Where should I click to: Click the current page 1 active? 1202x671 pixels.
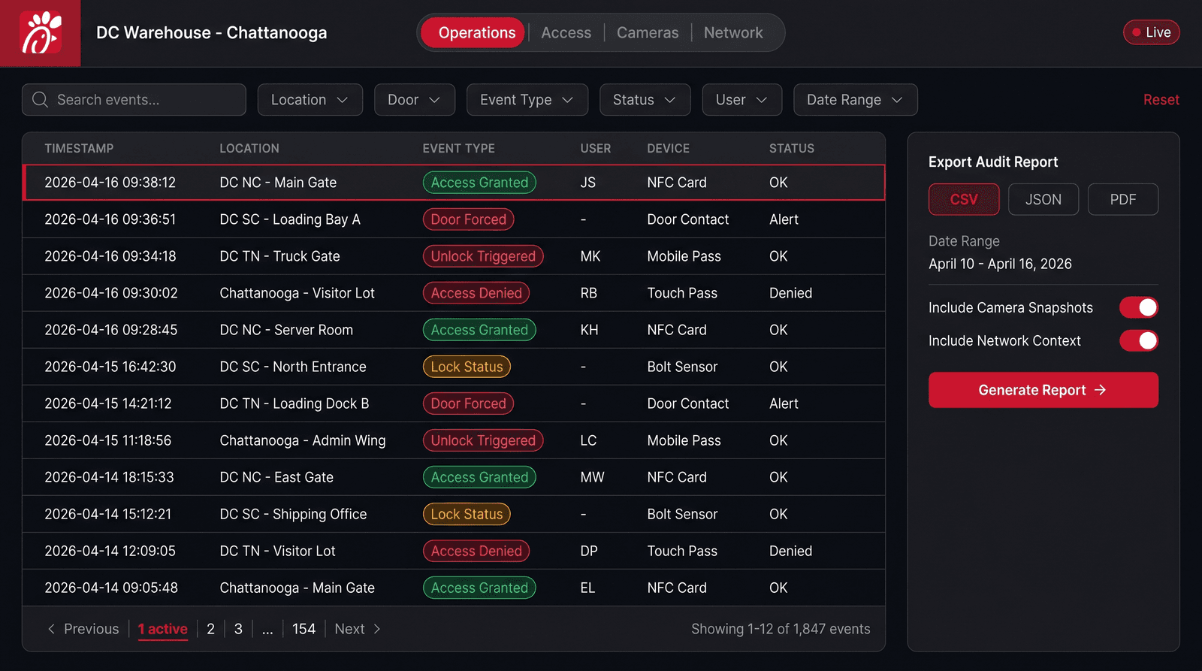162,629
